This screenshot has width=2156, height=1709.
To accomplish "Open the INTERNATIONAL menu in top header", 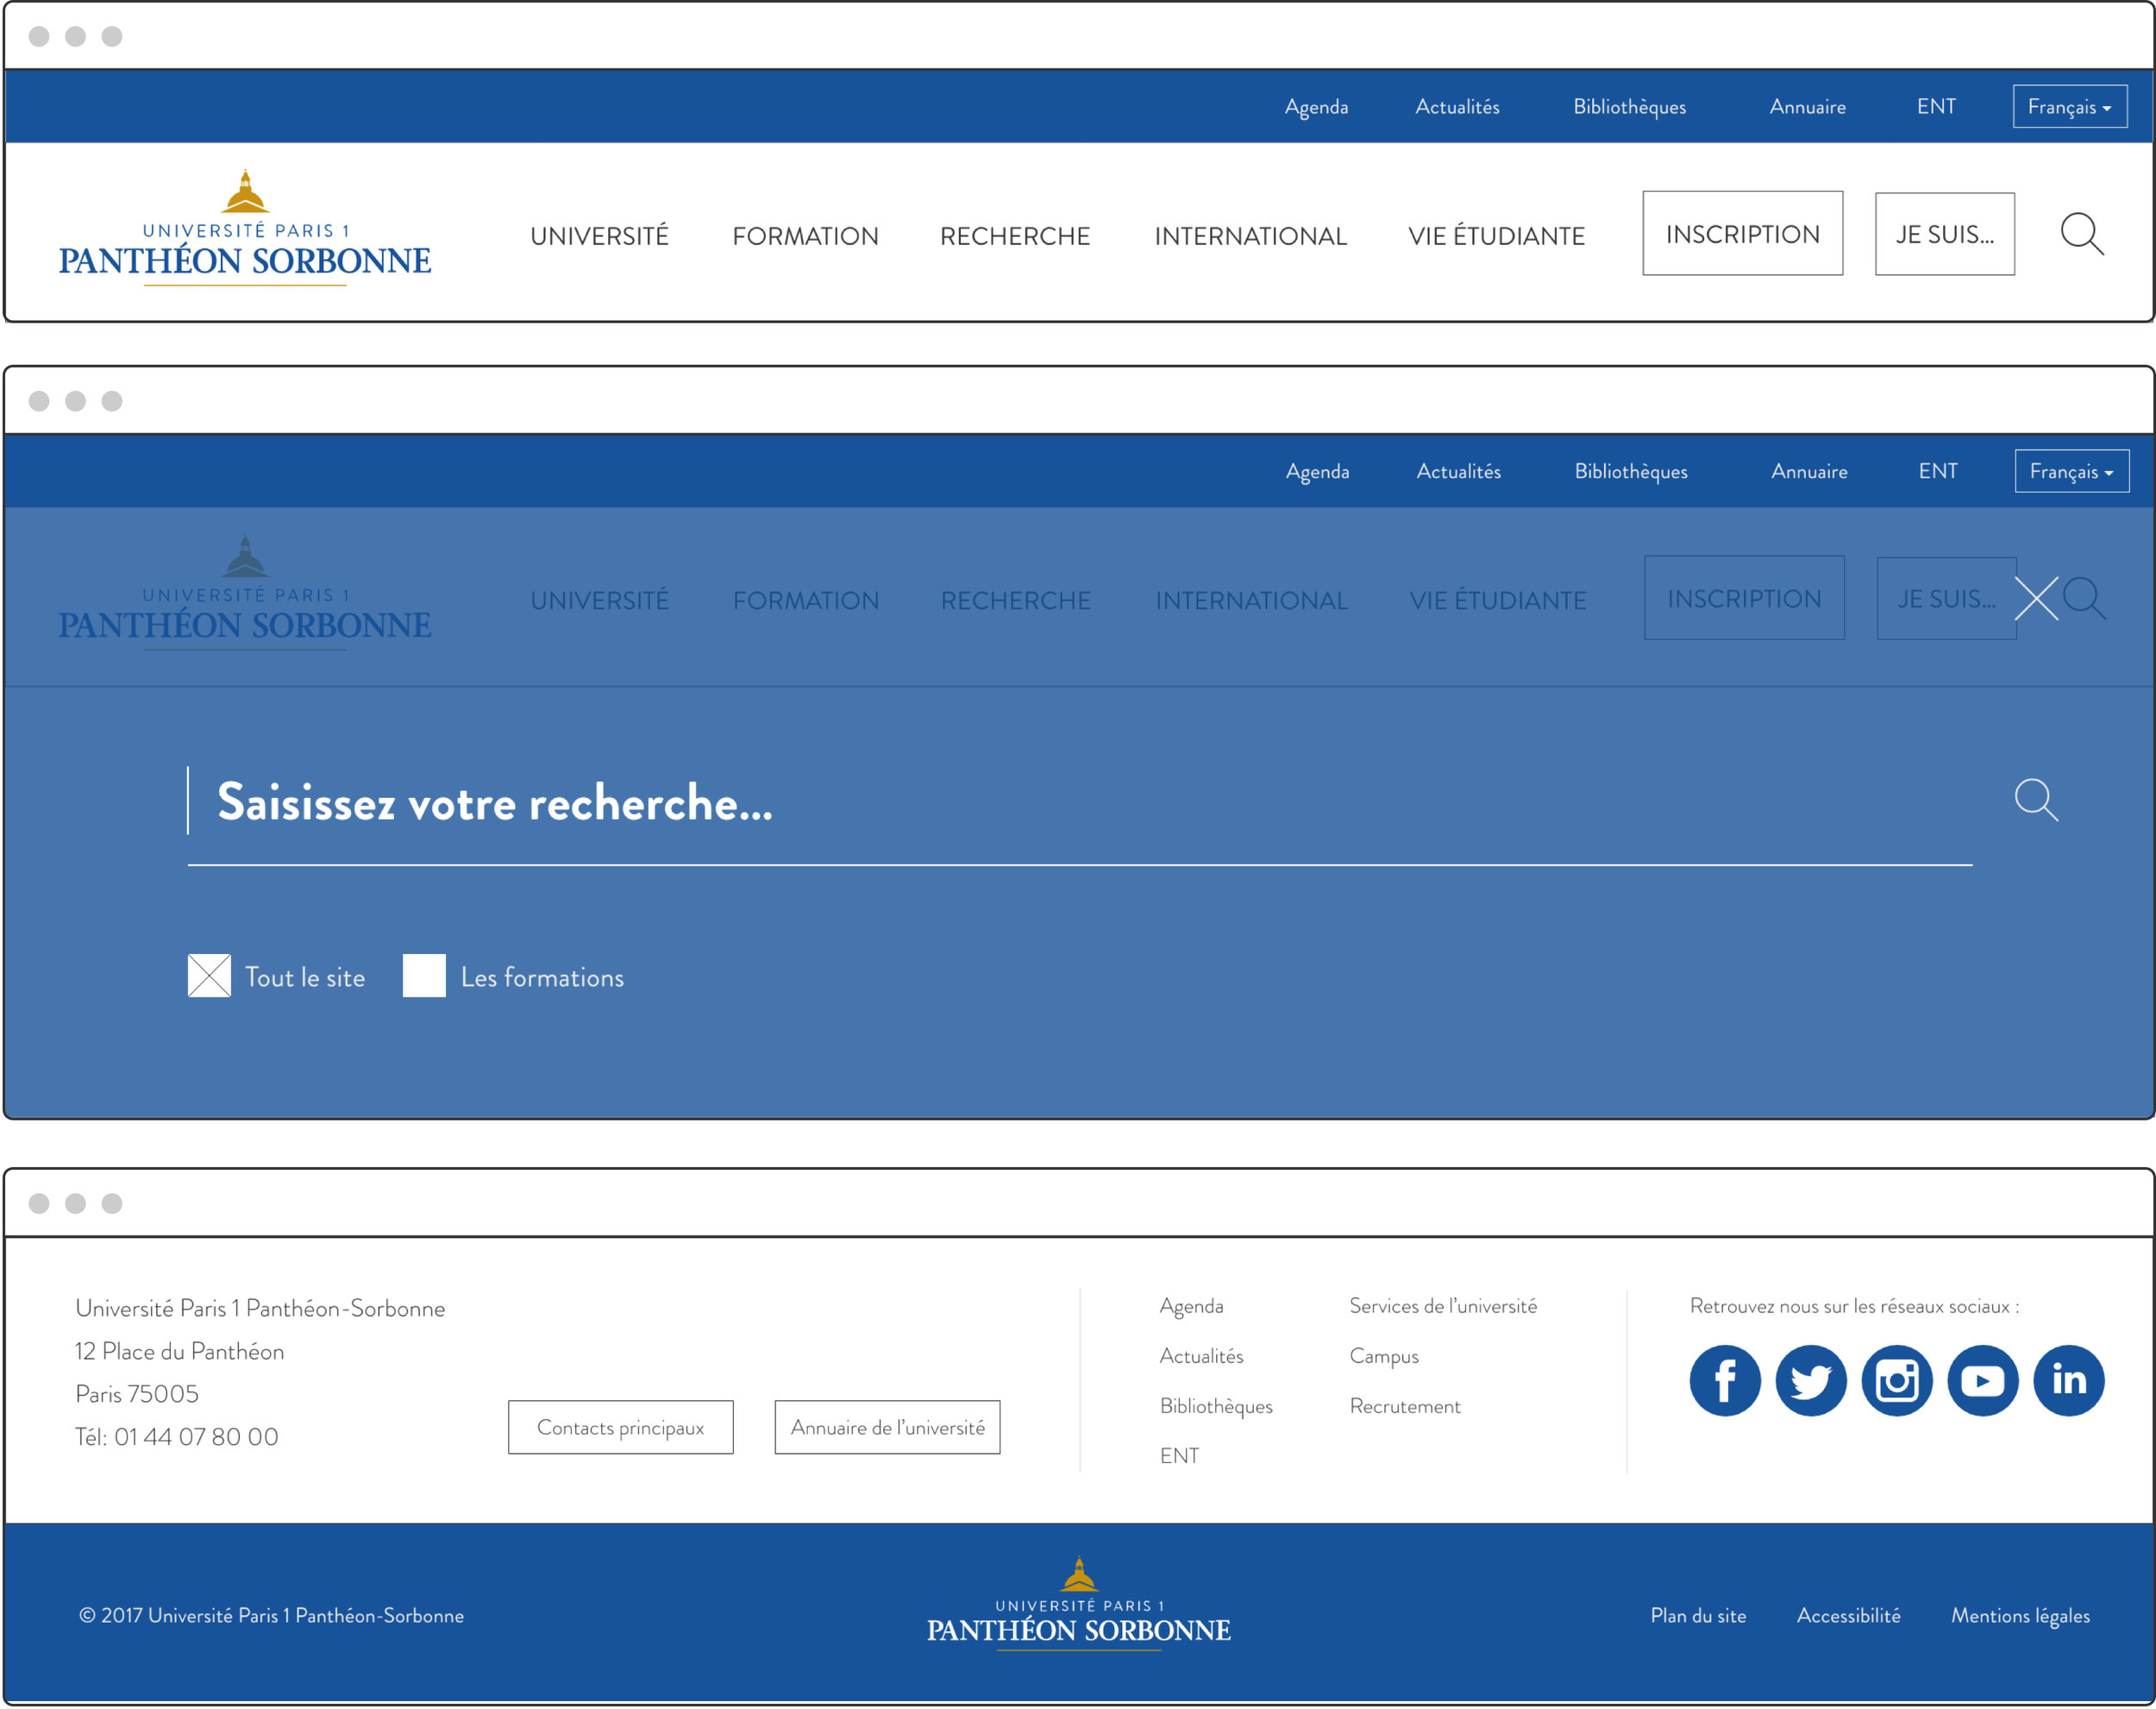I will [1251, 236].
